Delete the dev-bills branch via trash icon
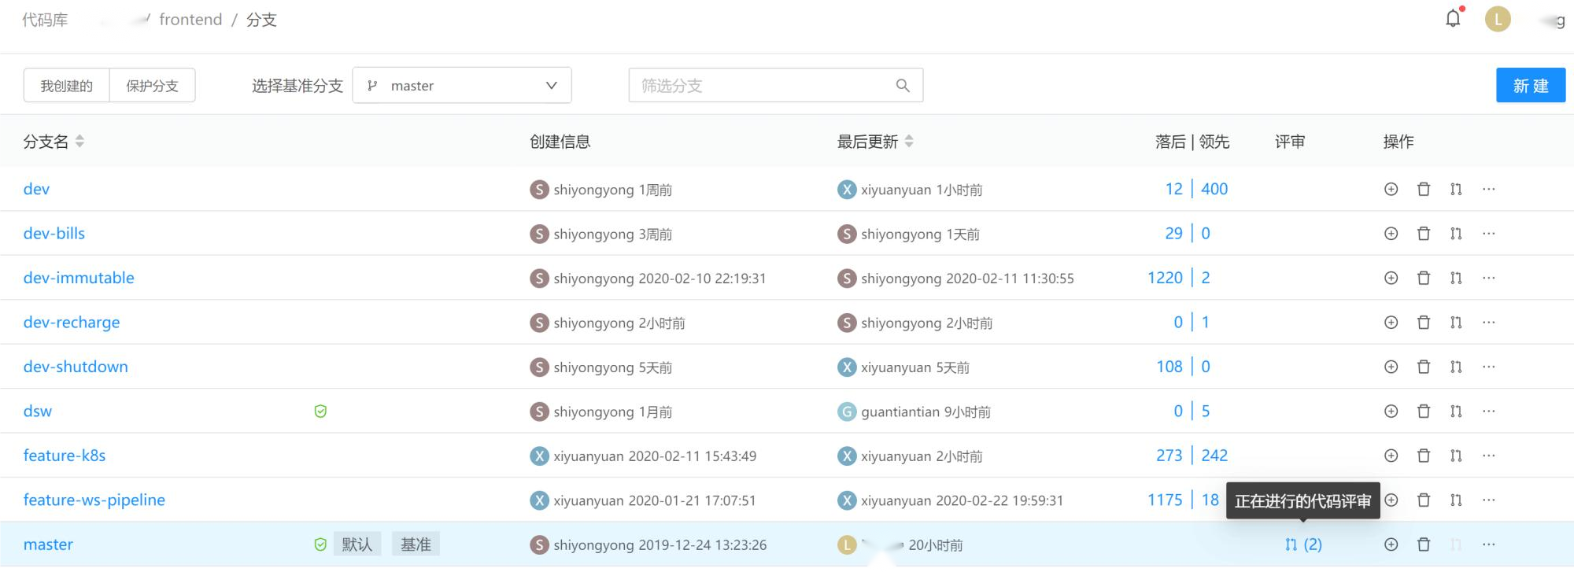Viewport: 1574px width, 572px height. point(1423,234)
